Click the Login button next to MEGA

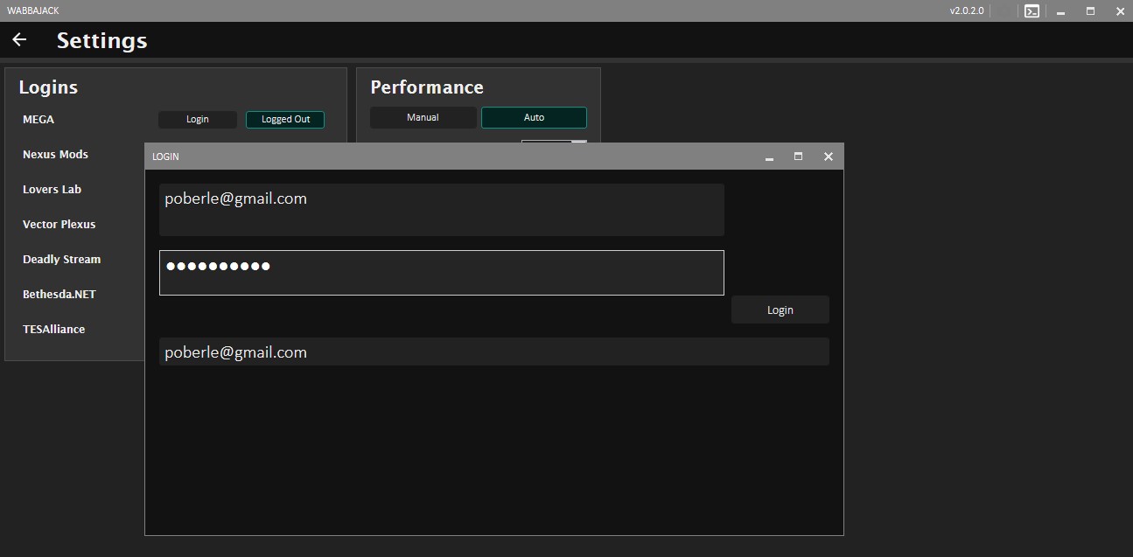pyautogui.click(x=197, y=119)
